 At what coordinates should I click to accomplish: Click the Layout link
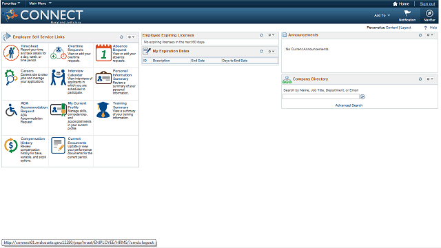[x=406, y=28]
